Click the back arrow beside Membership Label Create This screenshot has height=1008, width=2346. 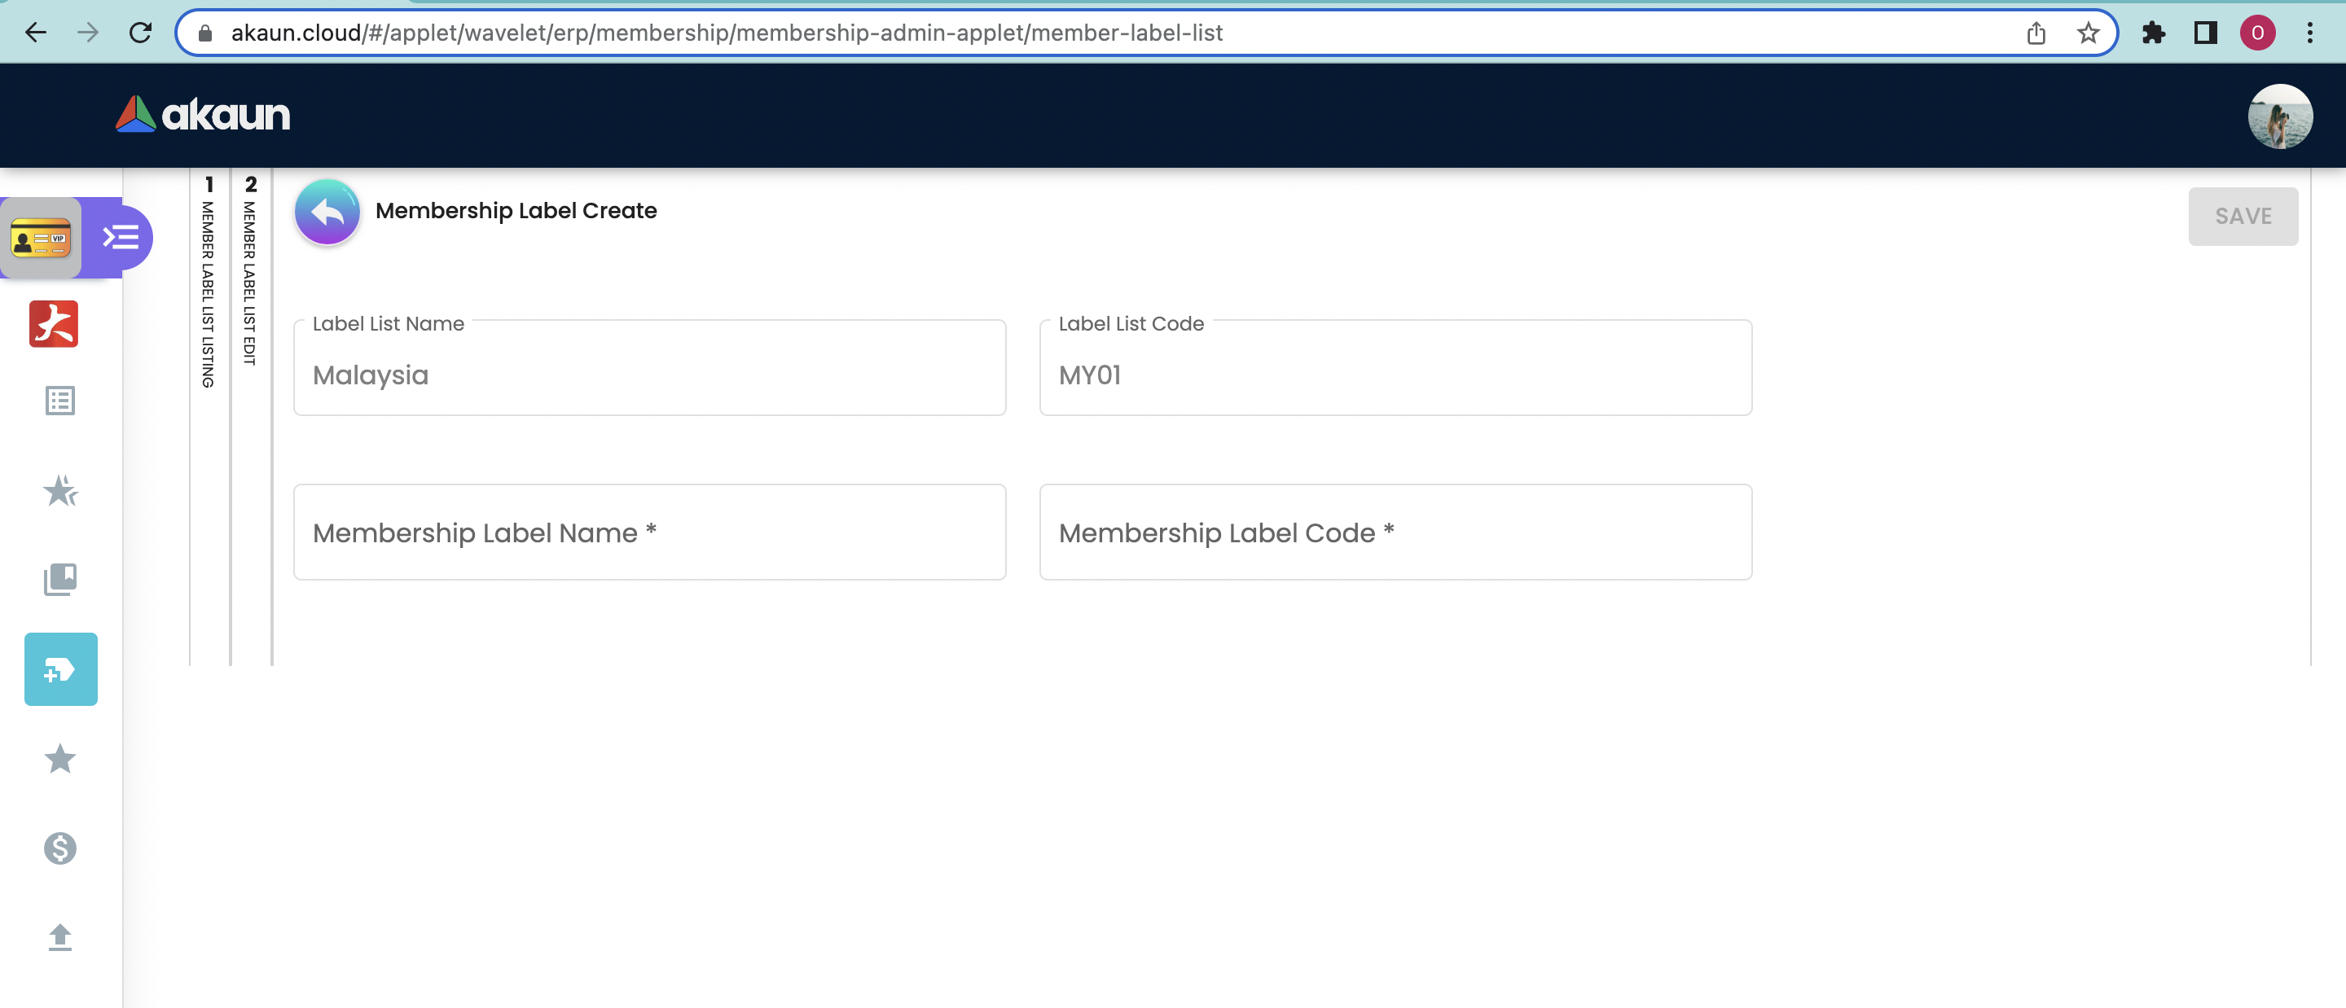click(x=327, y=213)
